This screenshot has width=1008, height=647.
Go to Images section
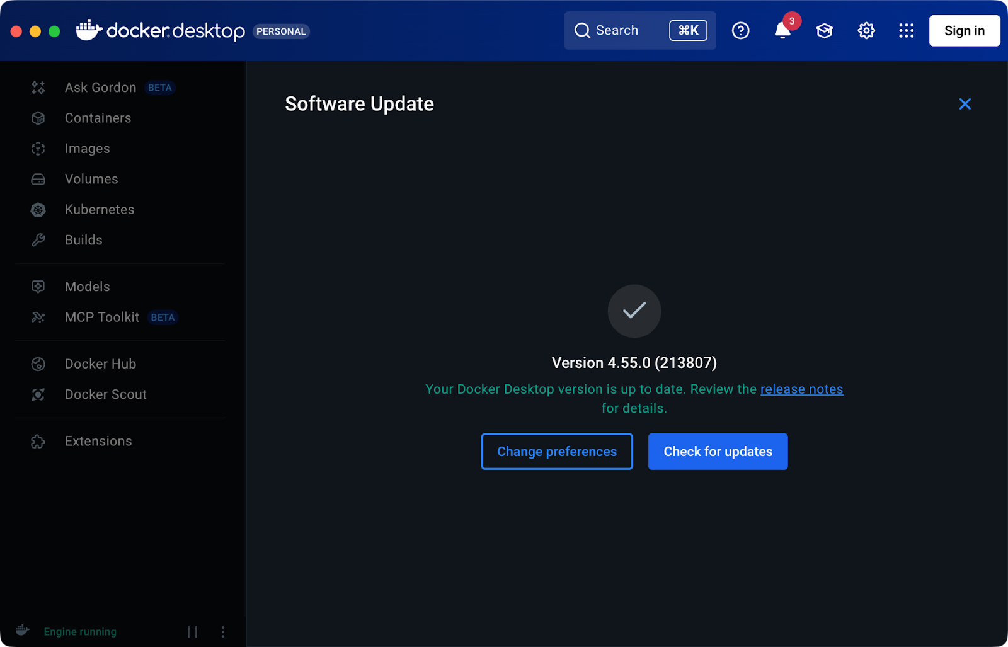[x=88, y=149]
